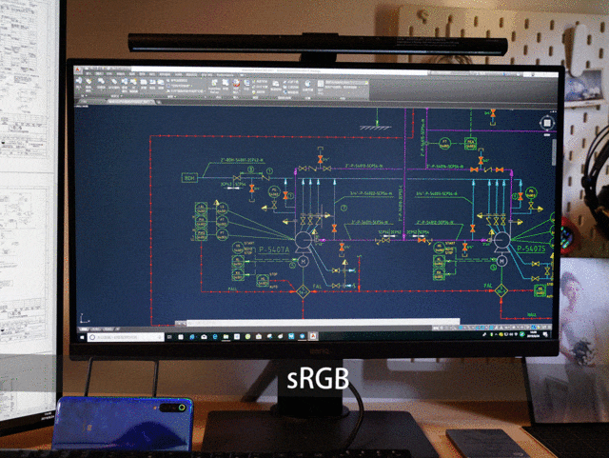Click the navigation bar below the ViewCube
The height and width of the screenshot is (458, 609).
[x=554, y=151]
